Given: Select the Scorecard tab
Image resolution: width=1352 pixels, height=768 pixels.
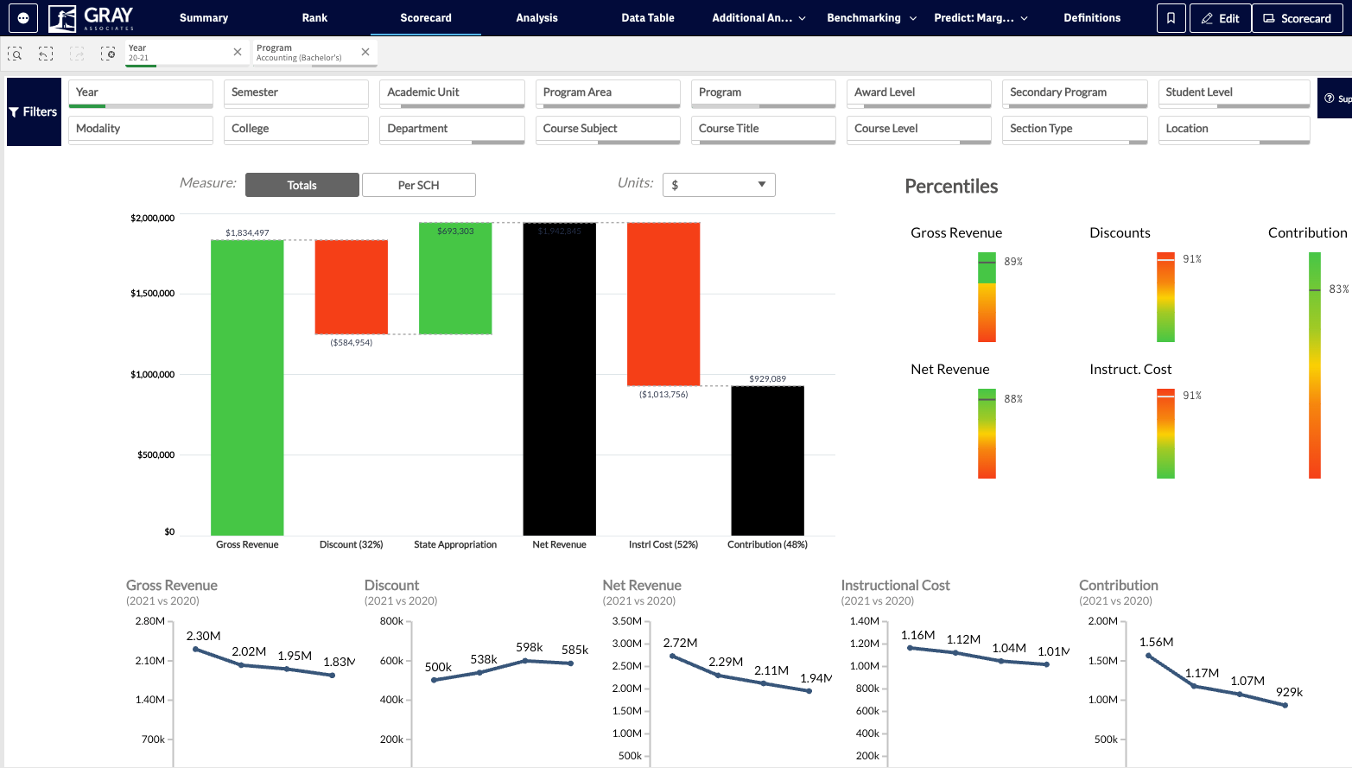Looking at the screenshot, I should [x=426, y=17].
